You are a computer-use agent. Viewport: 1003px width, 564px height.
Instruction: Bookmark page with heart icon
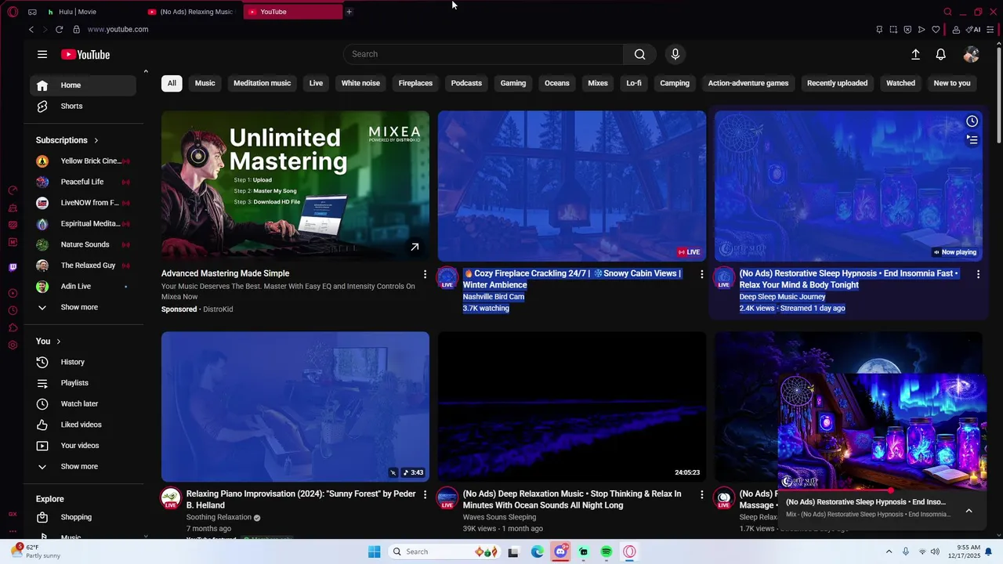pos(936,30)
